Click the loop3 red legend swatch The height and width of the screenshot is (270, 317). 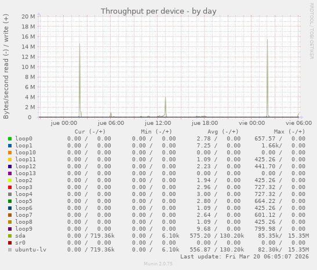tap(10, 187)
